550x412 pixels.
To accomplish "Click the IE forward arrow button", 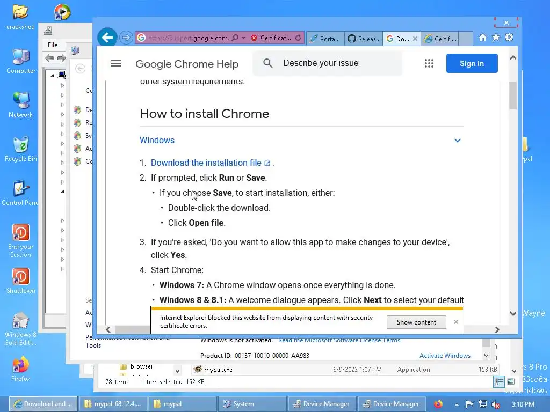I will pos(126,38).
